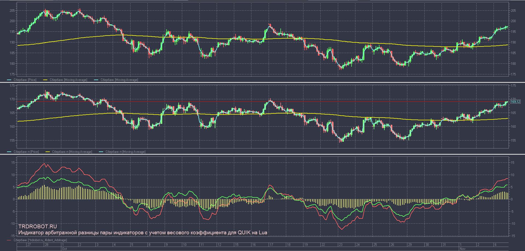Click the TRDROBOT.RU watermark text

[x=38, y=226]
